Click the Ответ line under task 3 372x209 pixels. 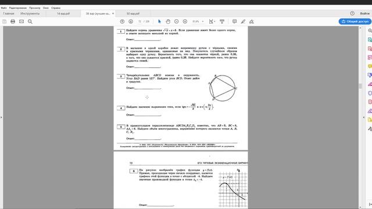144,88
